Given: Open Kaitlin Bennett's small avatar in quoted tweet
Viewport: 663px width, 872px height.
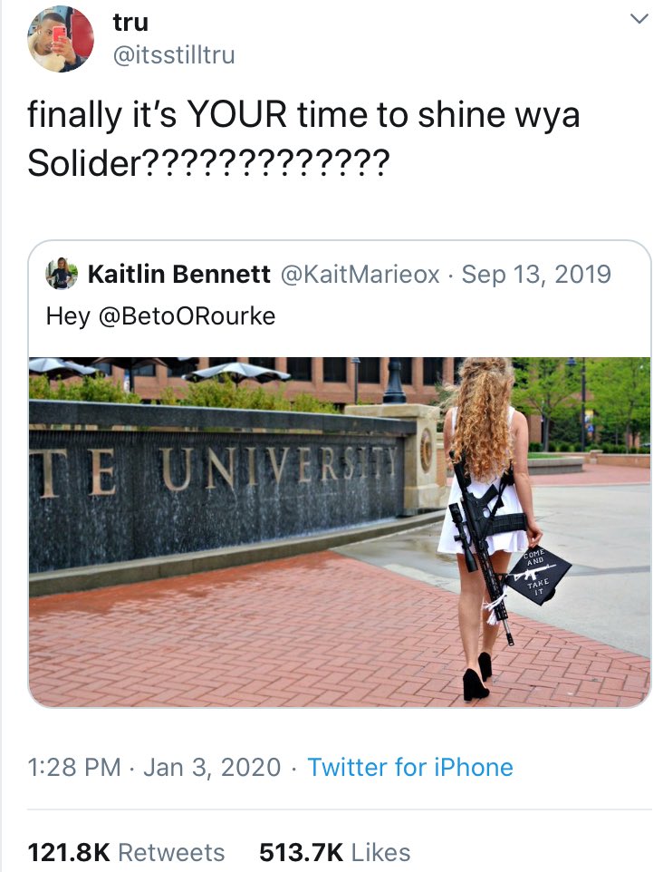Looking at the screenshot, I should 61,274.
